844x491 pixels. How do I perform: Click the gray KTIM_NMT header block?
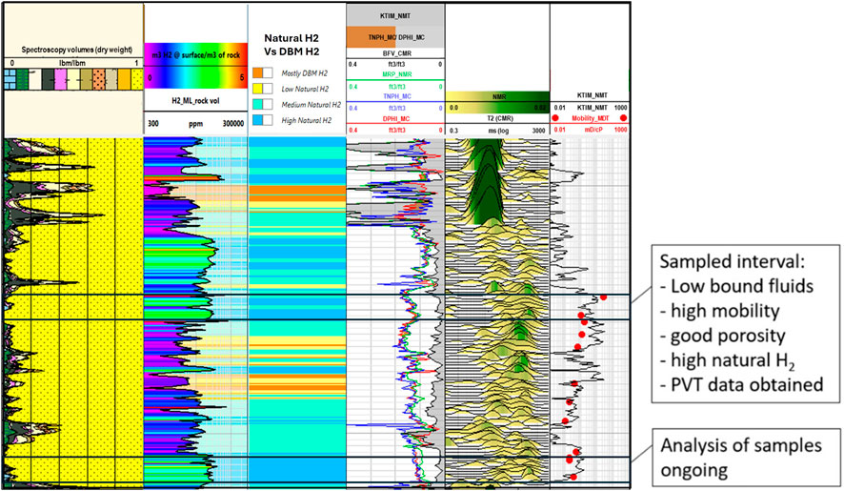coord(395,15)
